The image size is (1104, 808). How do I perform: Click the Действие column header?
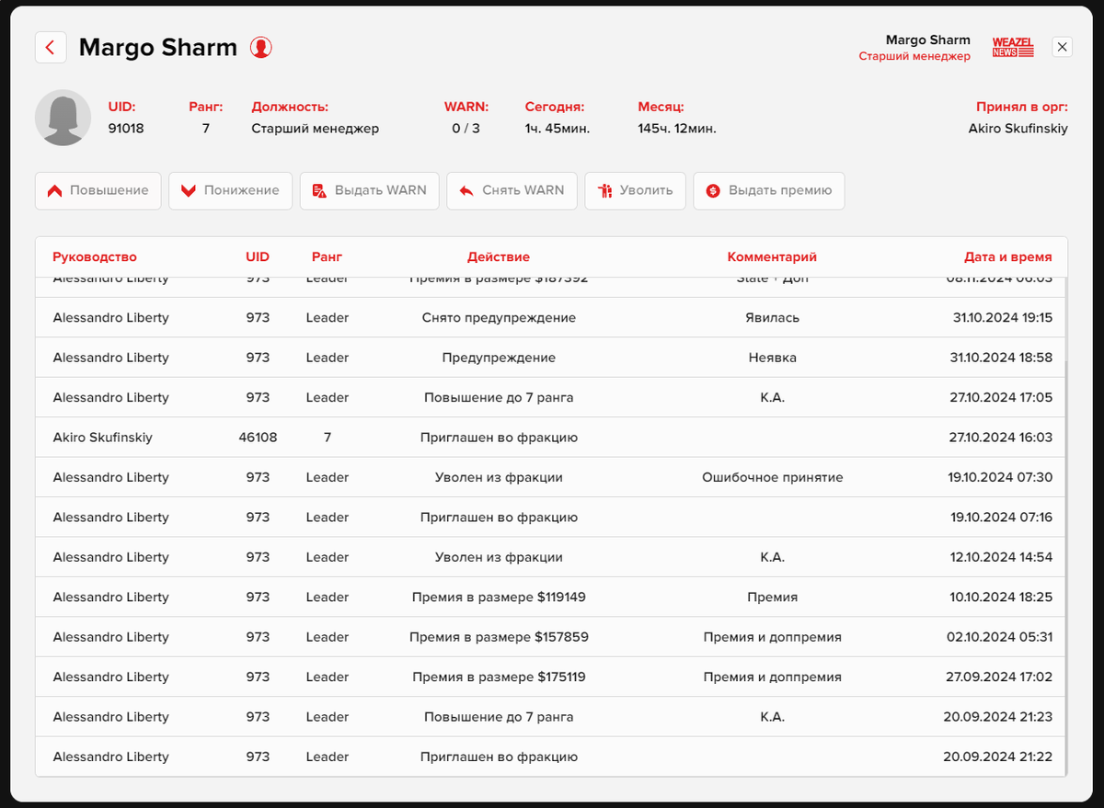pos(499,257)
